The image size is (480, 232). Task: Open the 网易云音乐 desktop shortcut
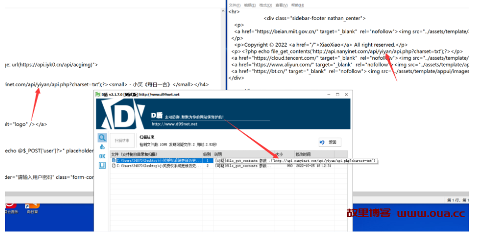coord(11,208)
